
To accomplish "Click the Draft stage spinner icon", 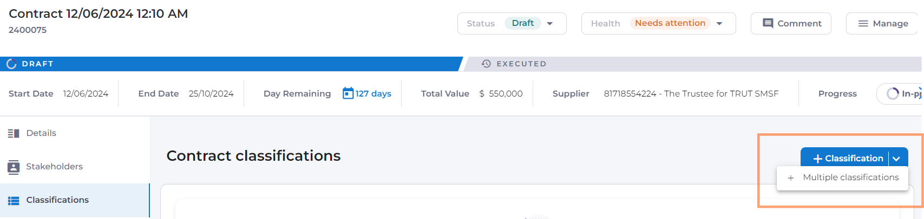I will [11, 64].
